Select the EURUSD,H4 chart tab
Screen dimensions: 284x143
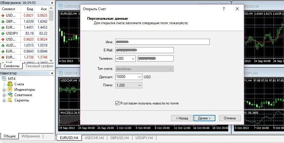69,138
